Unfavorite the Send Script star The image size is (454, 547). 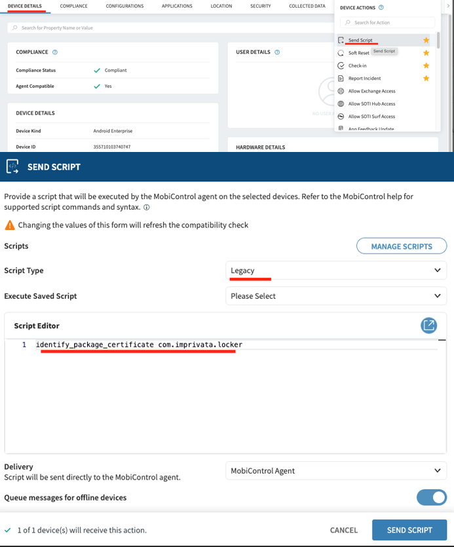coord(426,40)
